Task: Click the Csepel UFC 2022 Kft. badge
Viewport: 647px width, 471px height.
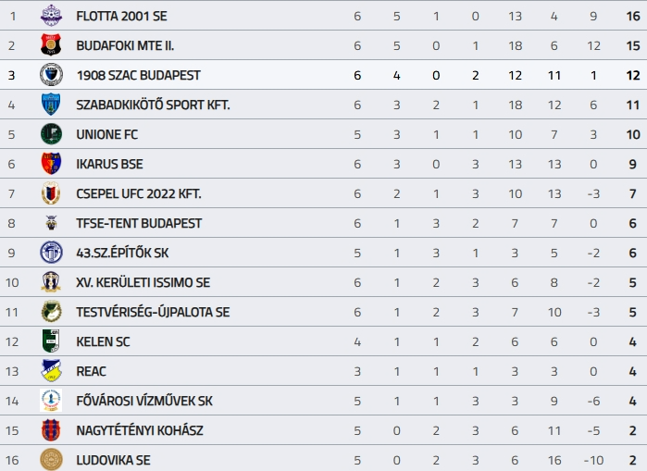Action: tap(51, 193)
